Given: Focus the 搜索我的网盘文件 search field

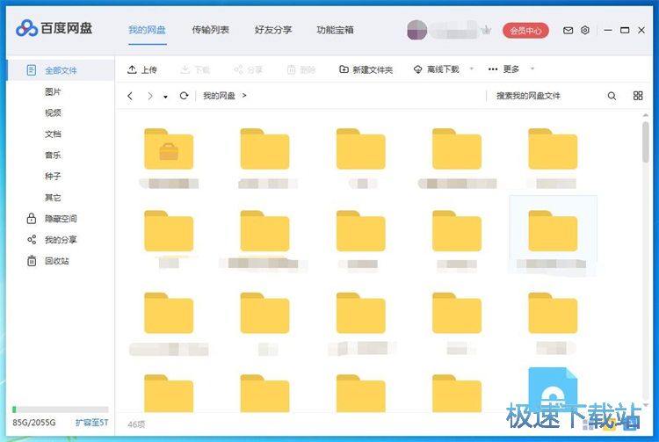Looking at the screenshot, I should tap(547, 96).
